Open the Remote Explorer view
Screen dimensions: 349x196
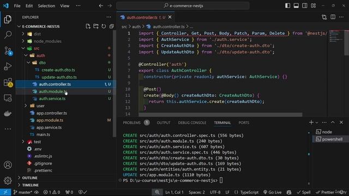click(x=8, y=98)
